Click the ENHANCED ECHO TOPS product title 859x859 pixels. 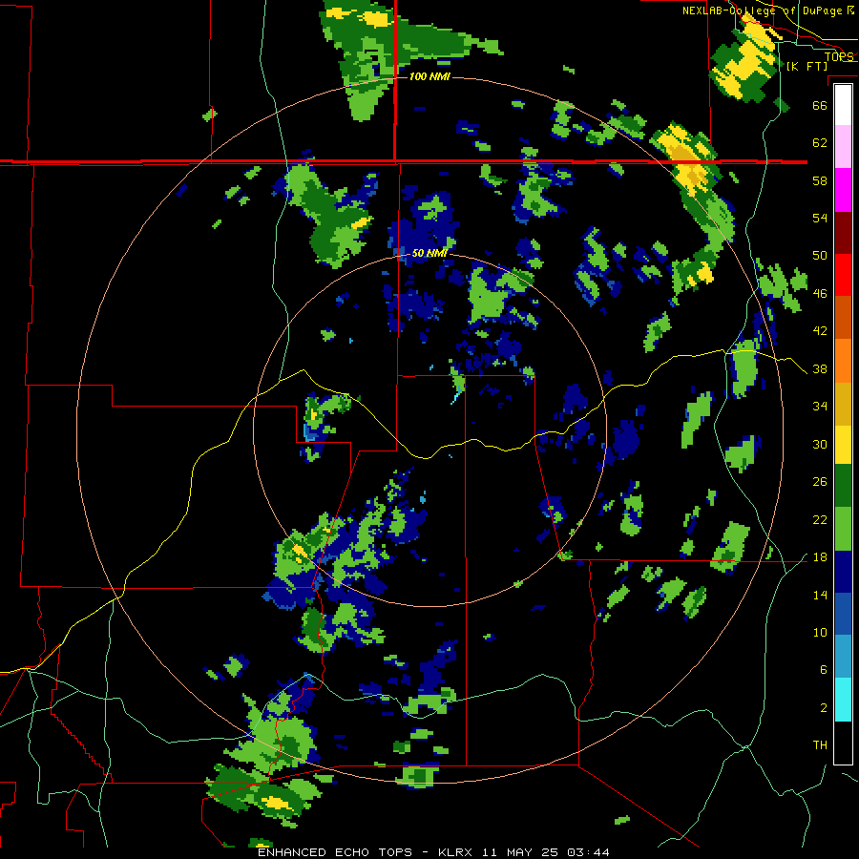pyautogui.click(x=335, y=852)
